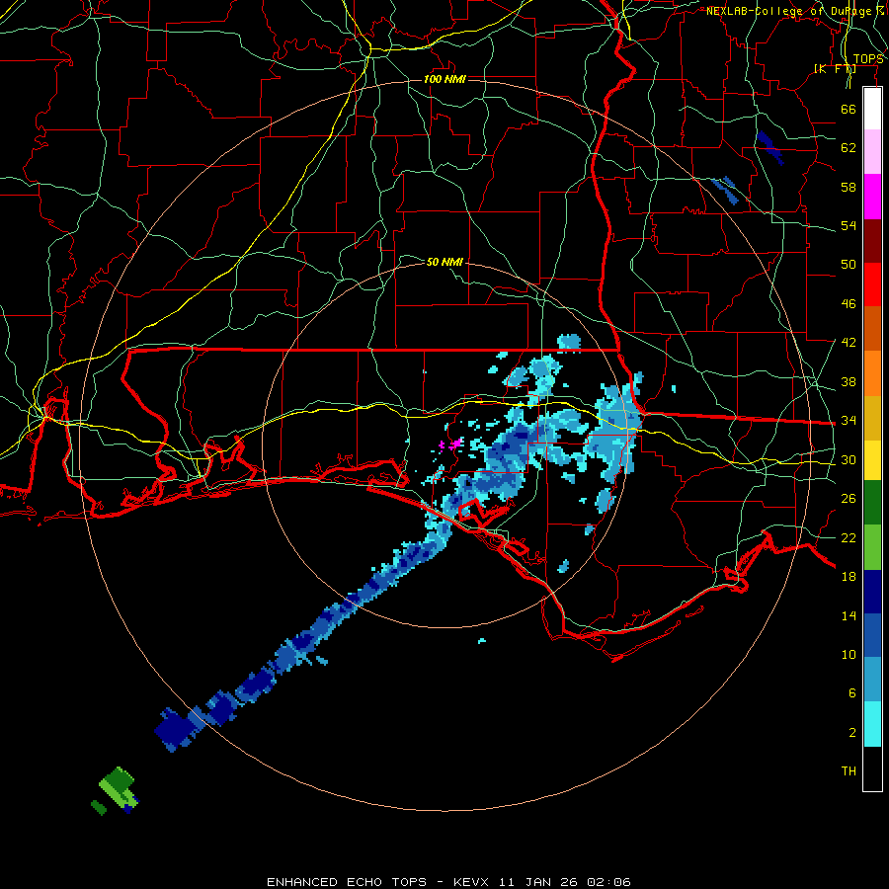Click the TOPS legend title

click(x=868, y=59)
